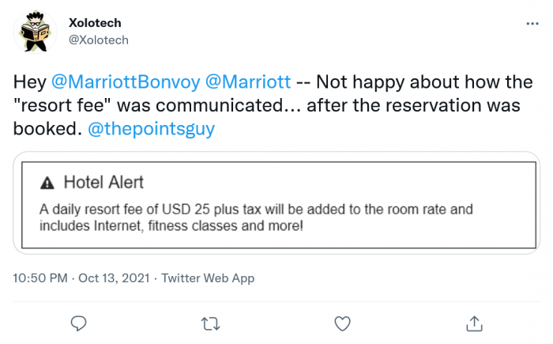Open the @MarriottBonvoy mention

[124, 81]
